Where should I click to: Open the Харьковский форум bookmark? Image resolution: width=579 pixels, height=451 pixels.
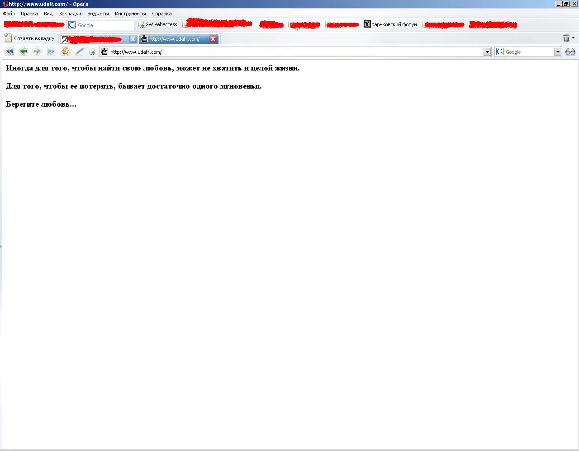coord(390,24)
